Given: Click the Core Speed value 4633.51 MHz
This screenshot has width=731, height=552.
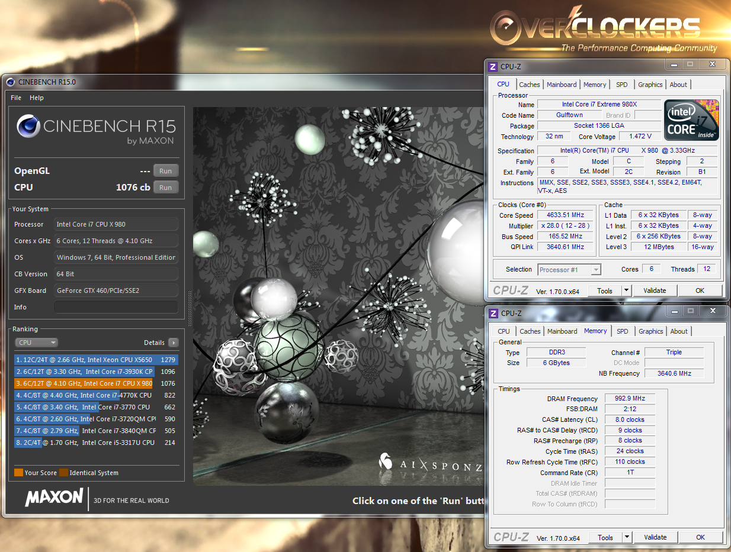Looking at the screenshot, I should coord(565,215).
